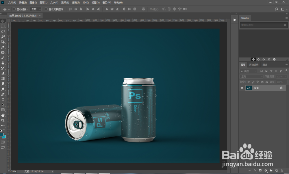Toggle lock image pixels brush icon
Image resolution: width=289 pixels, height=174 pixels.
[253, 82]
